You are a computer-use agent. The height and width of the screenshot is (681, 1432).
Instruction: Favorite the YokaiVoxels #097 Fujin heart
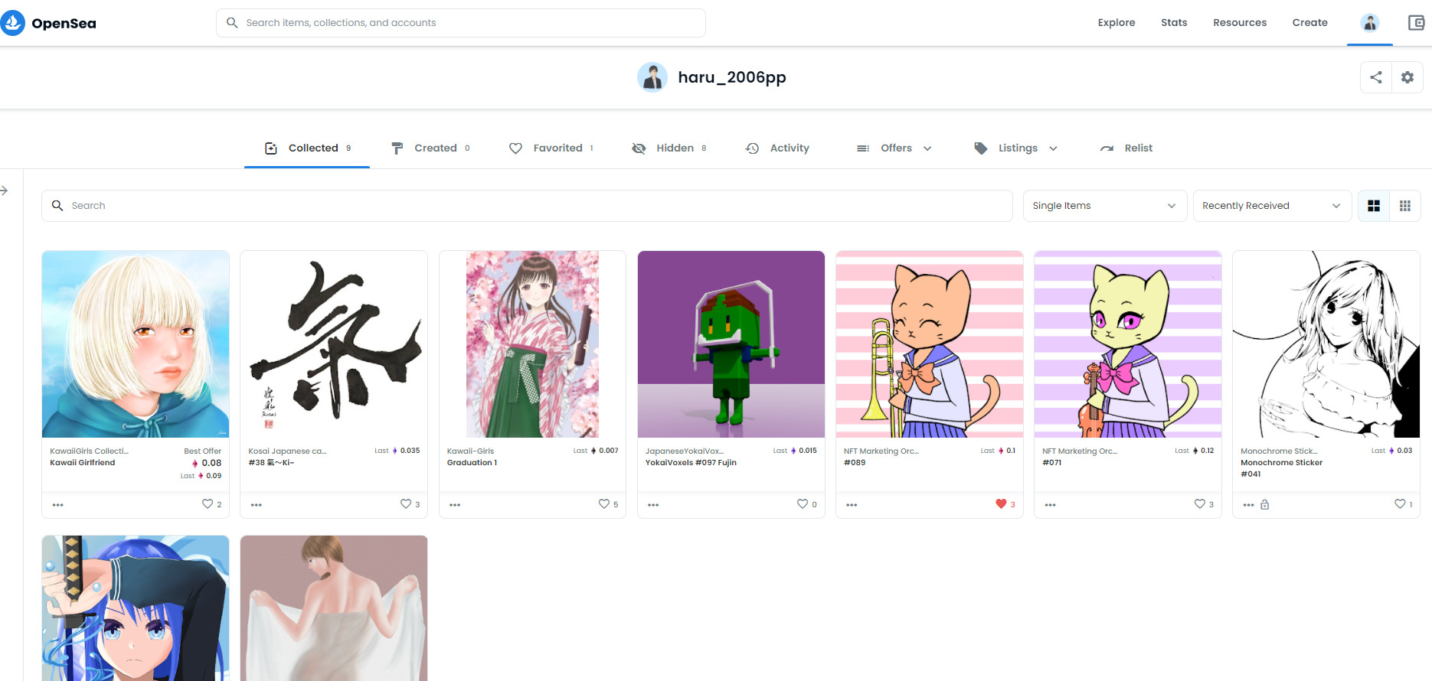[803, 504]
